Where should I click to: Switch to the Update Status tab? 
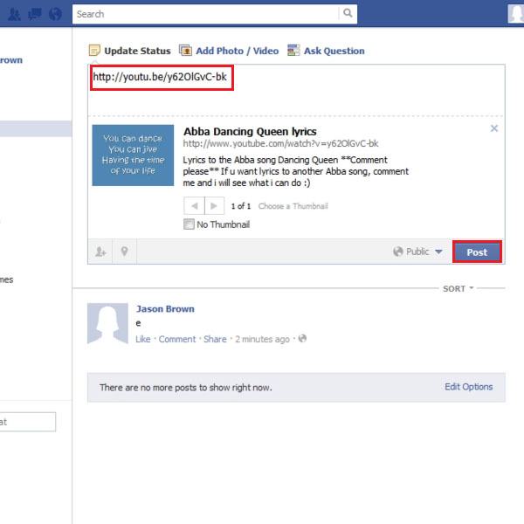tap(129, 51)
